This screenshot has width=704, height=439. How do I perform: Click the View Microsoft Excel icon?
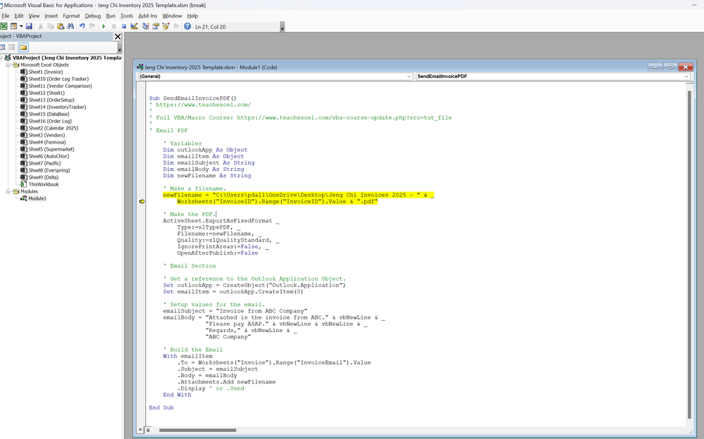click(4, 26)
